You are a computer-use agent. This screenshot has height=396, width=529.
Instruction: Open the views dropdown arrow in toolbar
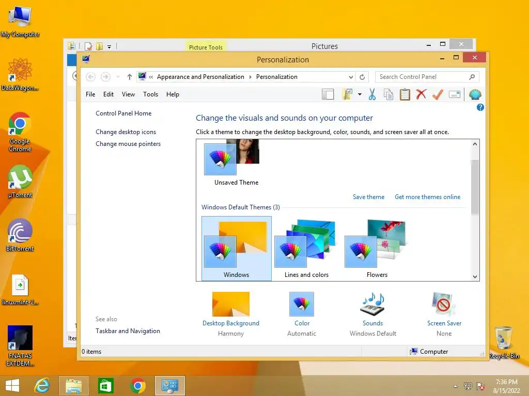360,95
